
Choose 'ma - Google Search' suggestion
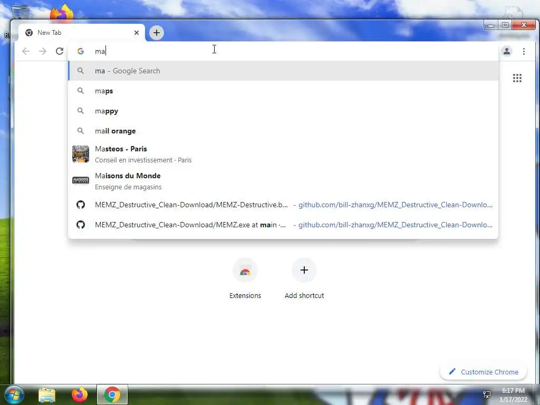click(283, 71)
